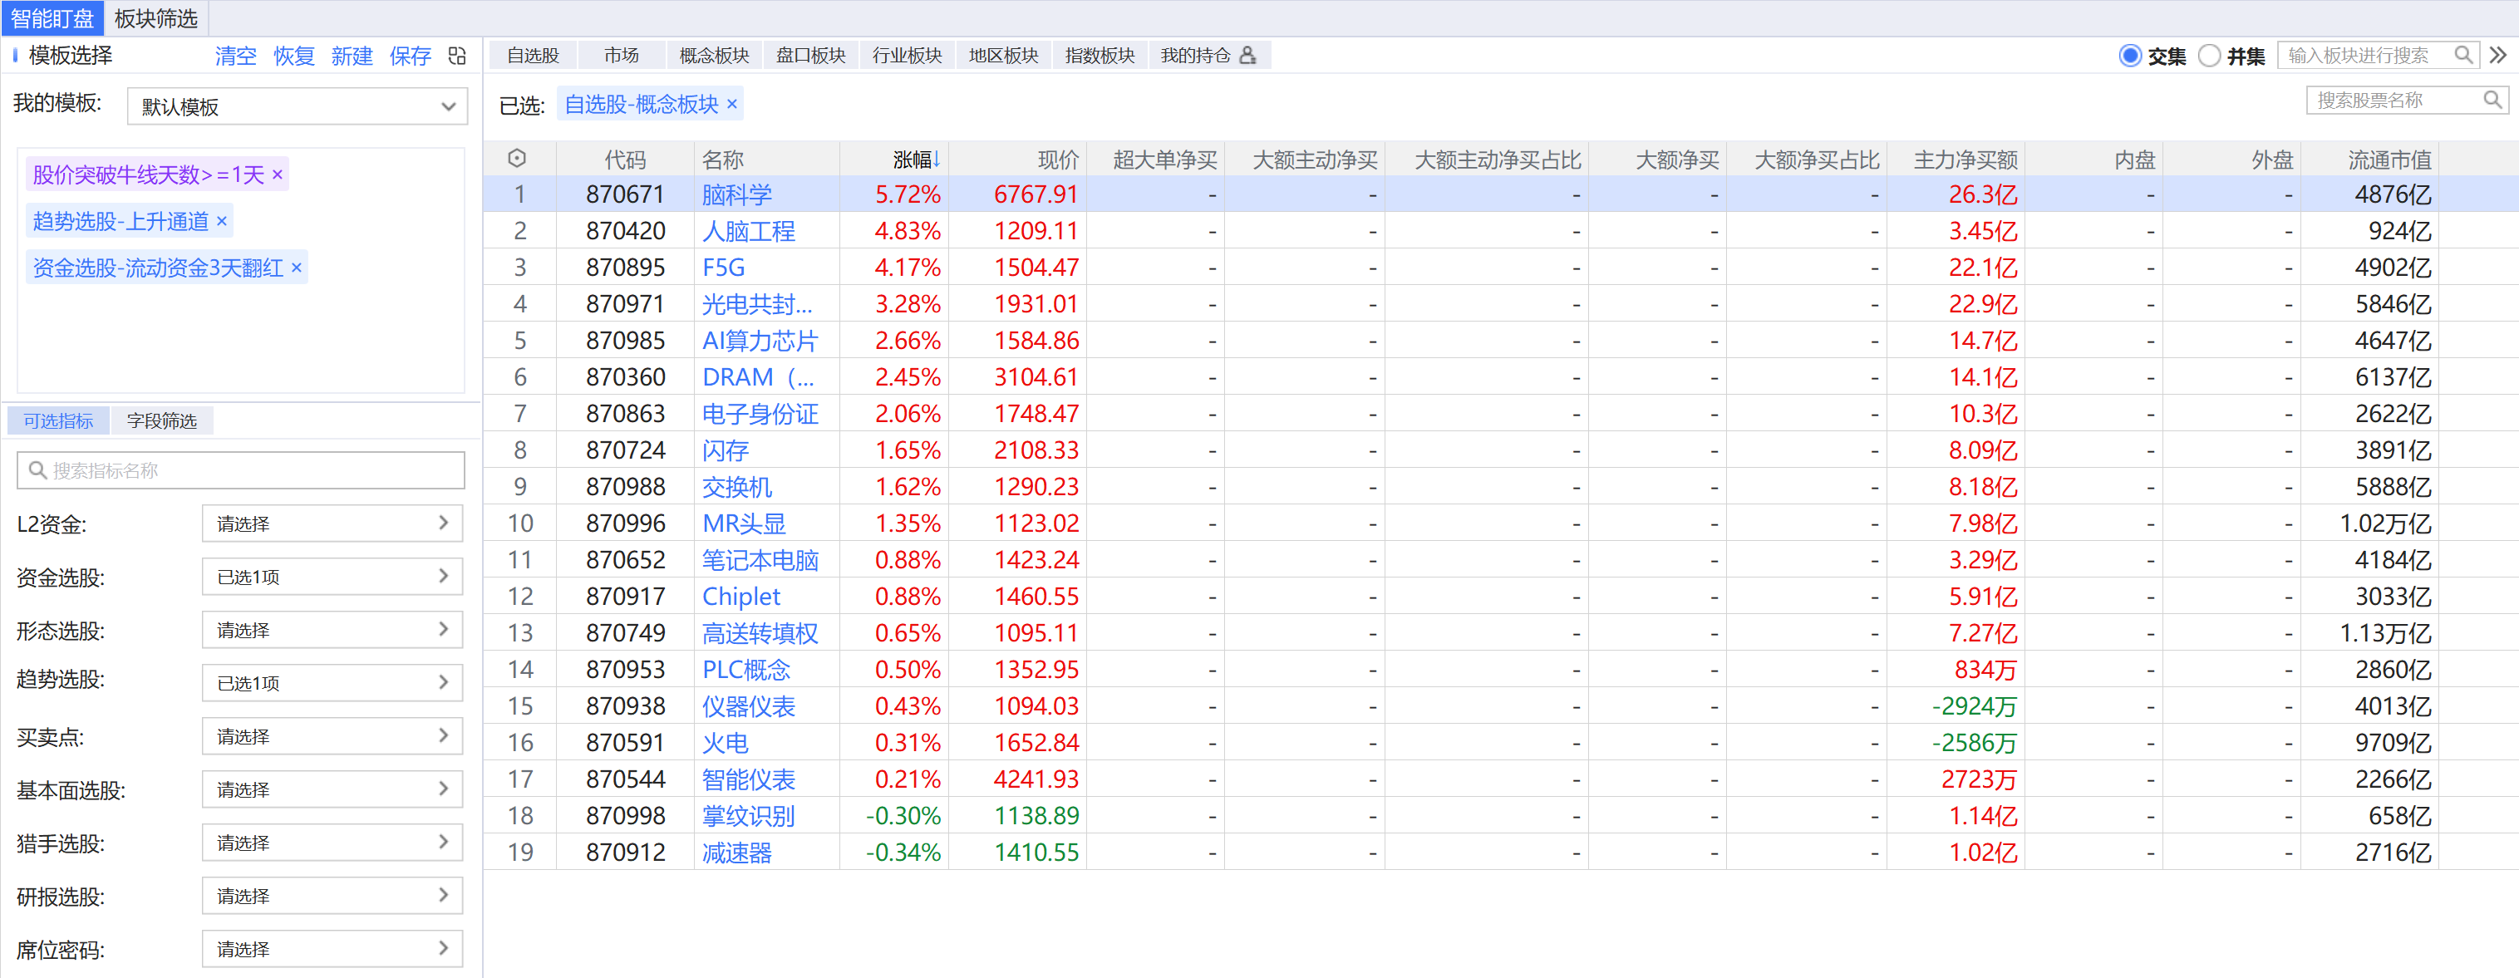Switch to the 智能盯盘 tab

click(52, 18)
